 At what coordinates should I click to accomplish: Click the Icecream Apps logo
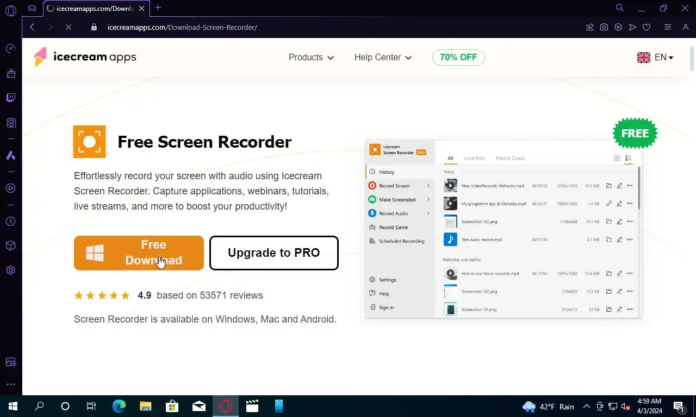pyautogui.click(x=85, y=57)
